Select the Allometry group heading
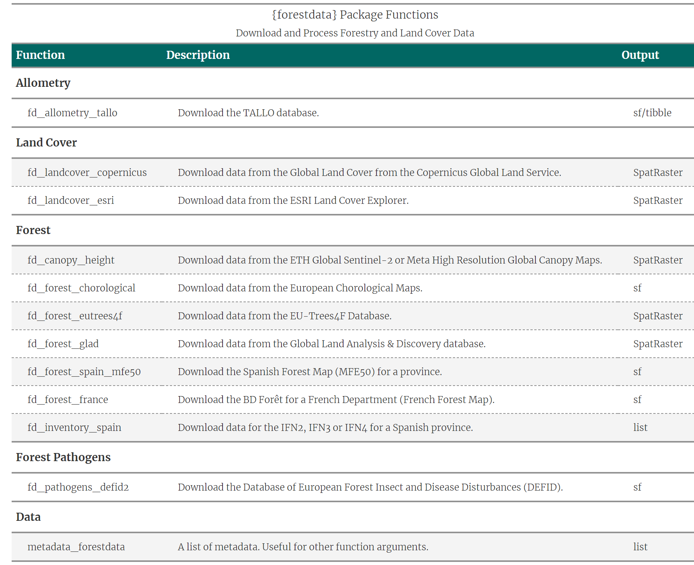 point(43,83)
